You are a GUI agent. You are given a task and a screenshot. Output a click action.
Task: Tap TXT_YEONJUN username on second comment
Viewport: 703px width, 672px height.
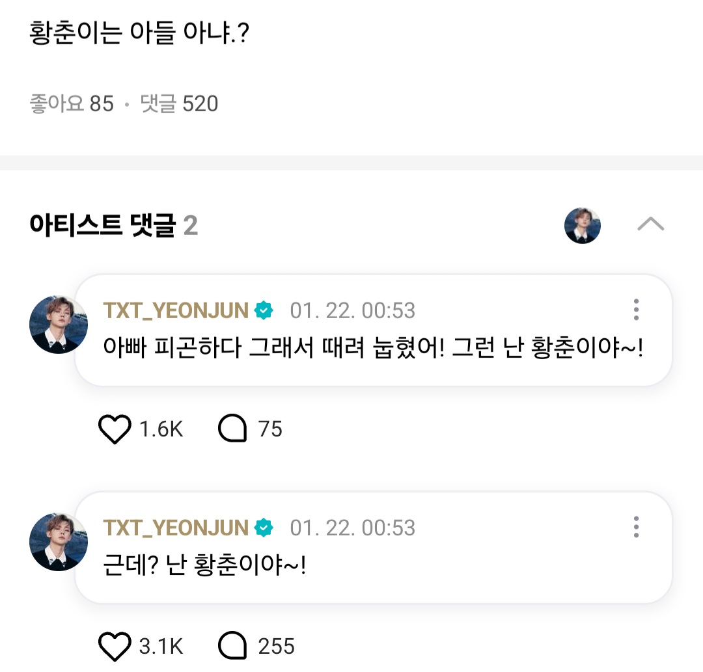tap(176, 528)
